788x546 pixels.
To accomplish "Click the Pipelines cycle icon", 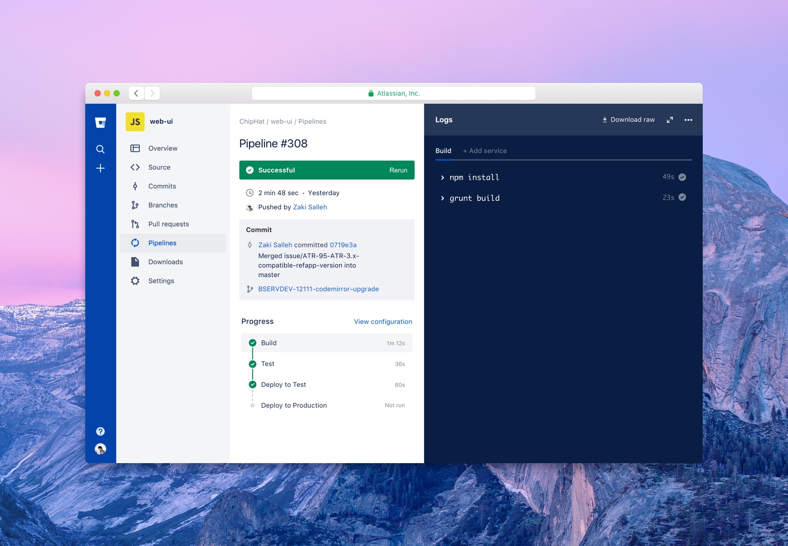I will coord(135,243).
